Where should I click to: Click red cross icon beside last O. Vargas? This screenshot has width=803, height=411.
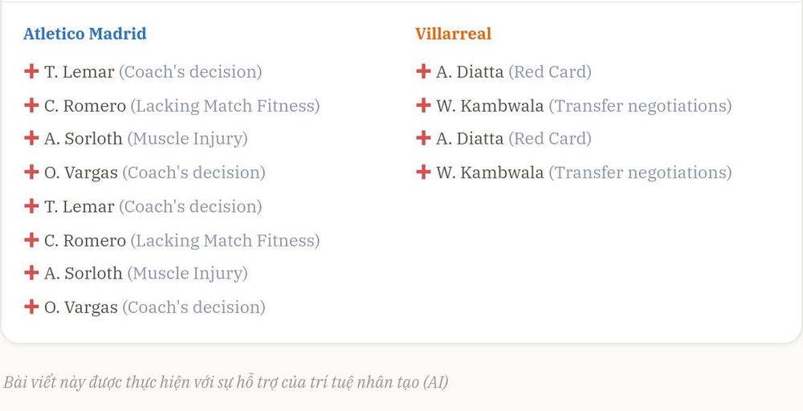[x=31, y=307]
